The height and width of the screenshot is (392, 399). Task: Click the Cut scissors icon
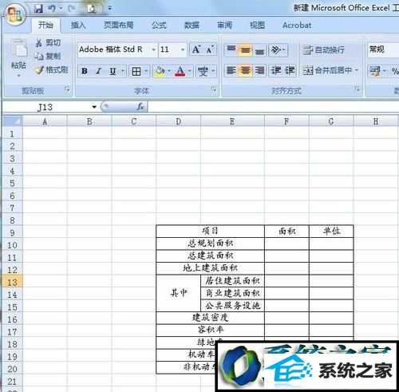39,43
